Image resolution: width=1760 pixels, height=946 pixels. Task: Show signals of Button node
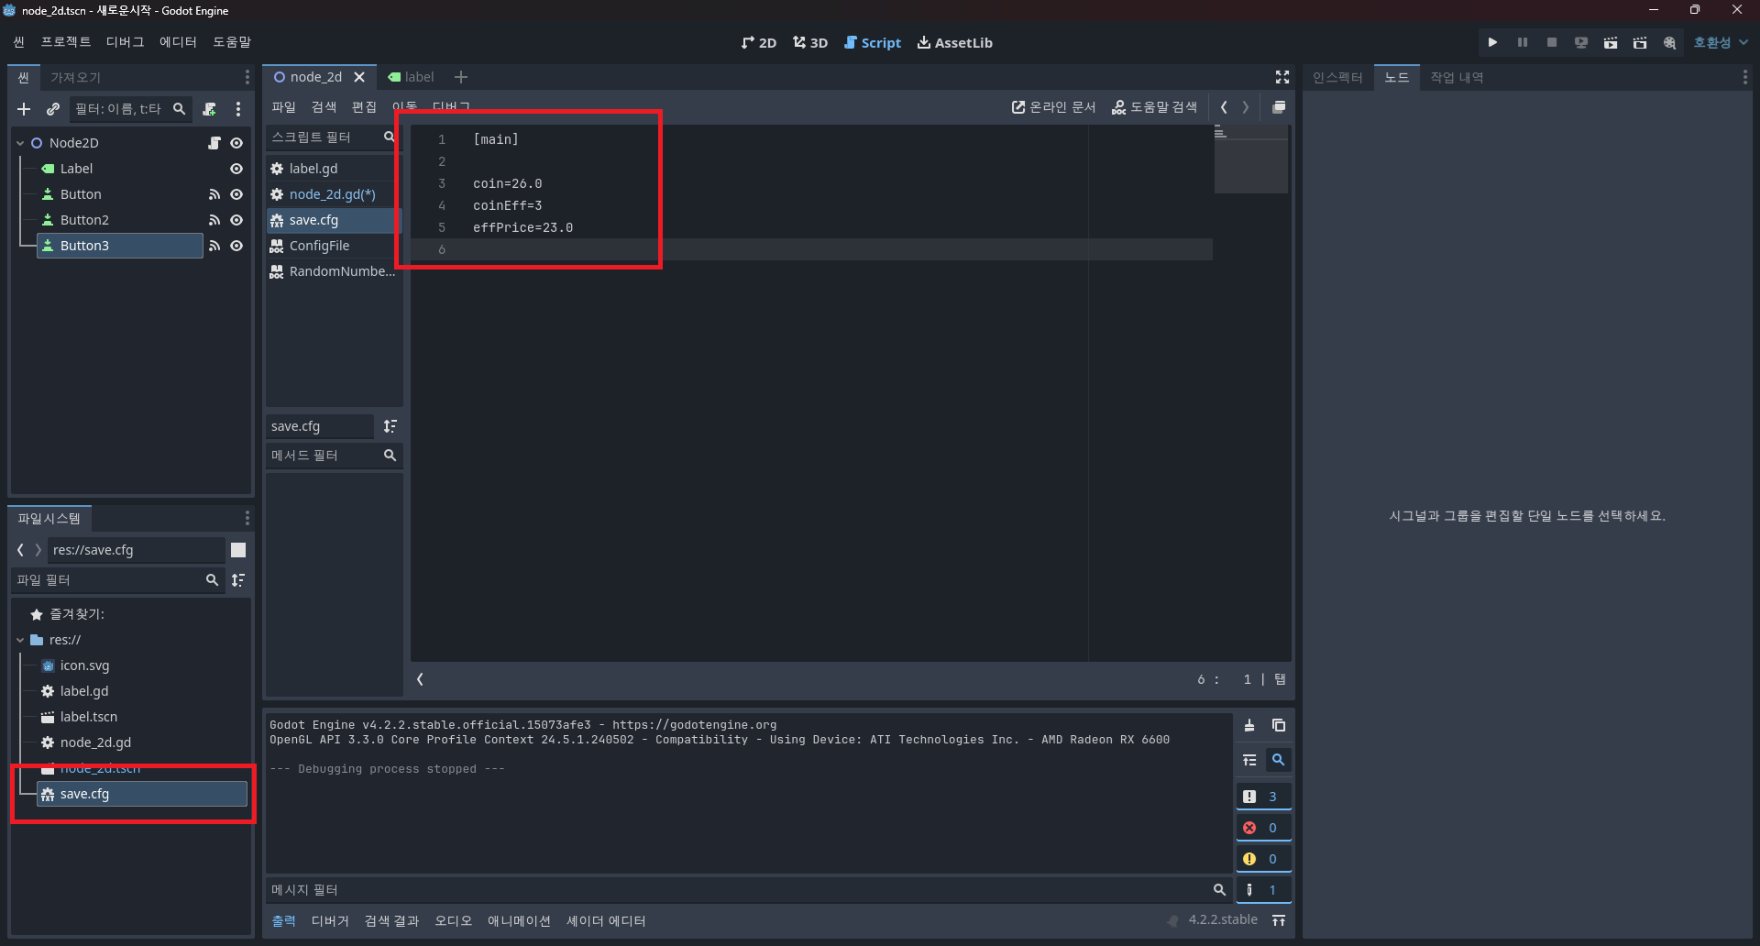tap(214, 194)
